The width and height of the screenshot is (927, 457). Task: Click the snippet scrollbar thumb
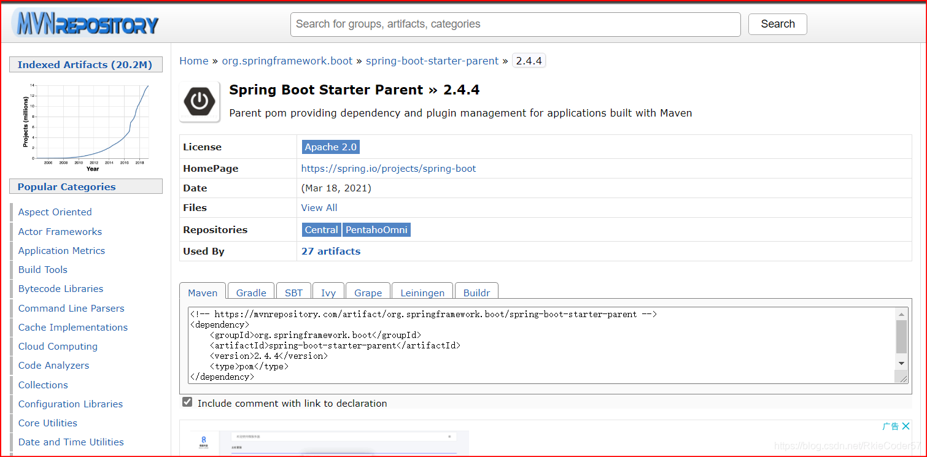[901, 336]
